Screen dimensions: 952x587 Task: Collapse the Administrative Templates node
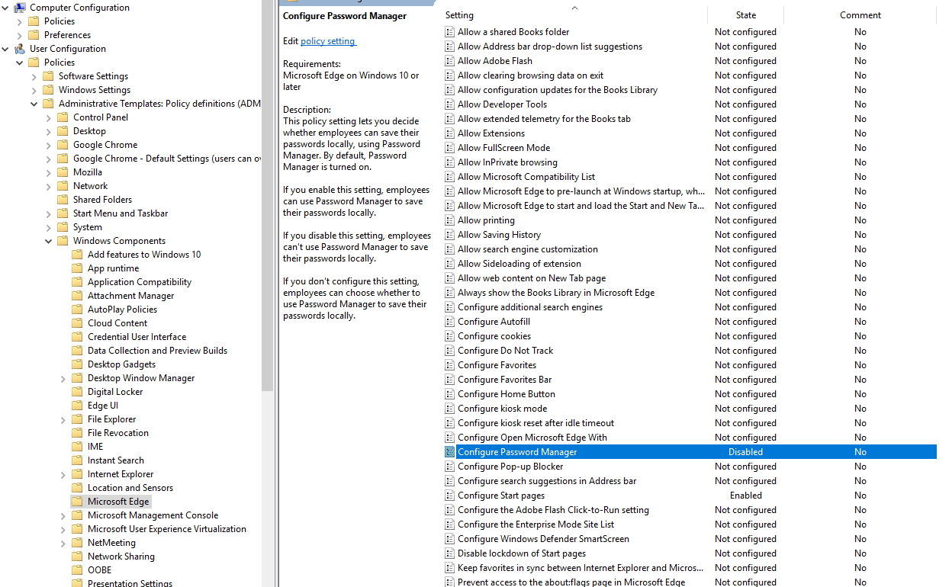34,104
